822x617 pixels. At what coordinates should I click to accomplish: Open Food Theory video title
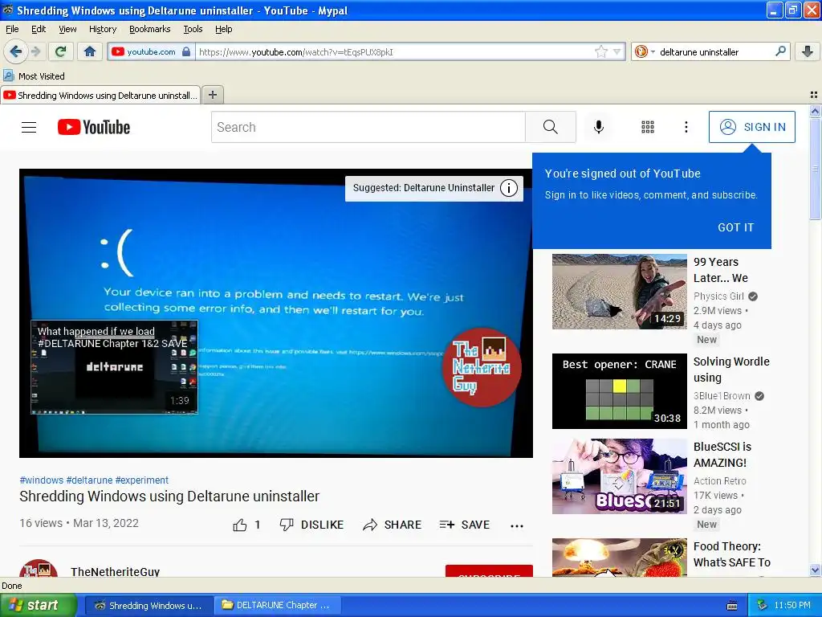tap(732, 554)
